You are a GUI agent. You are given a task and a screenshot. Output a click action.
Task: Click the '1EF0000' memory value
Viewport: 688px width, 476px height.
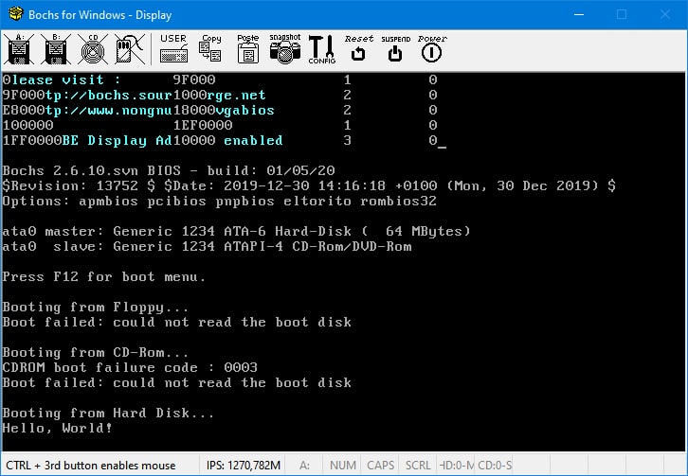tap(203, 125)
